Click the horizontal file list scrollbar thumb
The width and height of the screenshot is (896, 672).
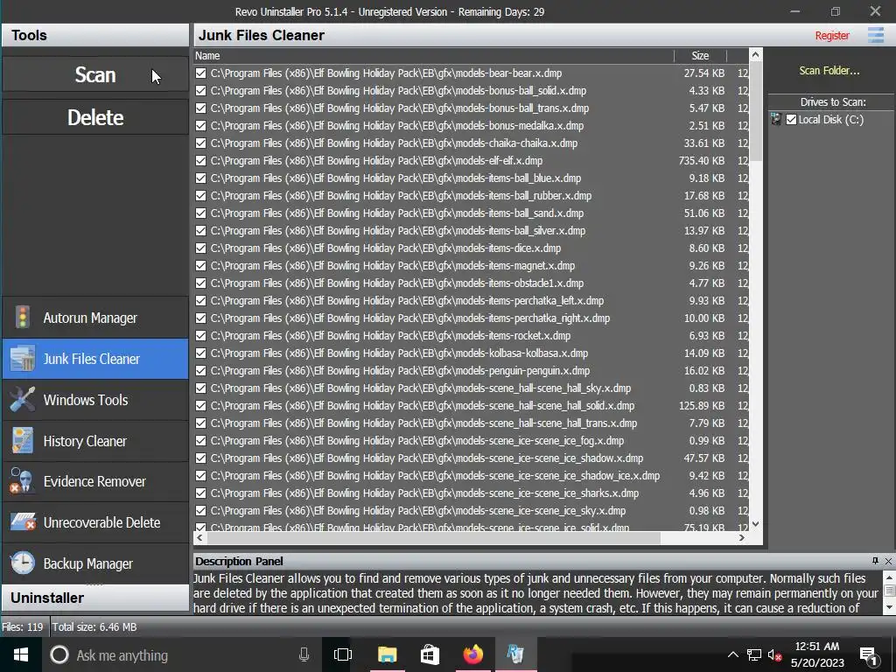(434, 538)
